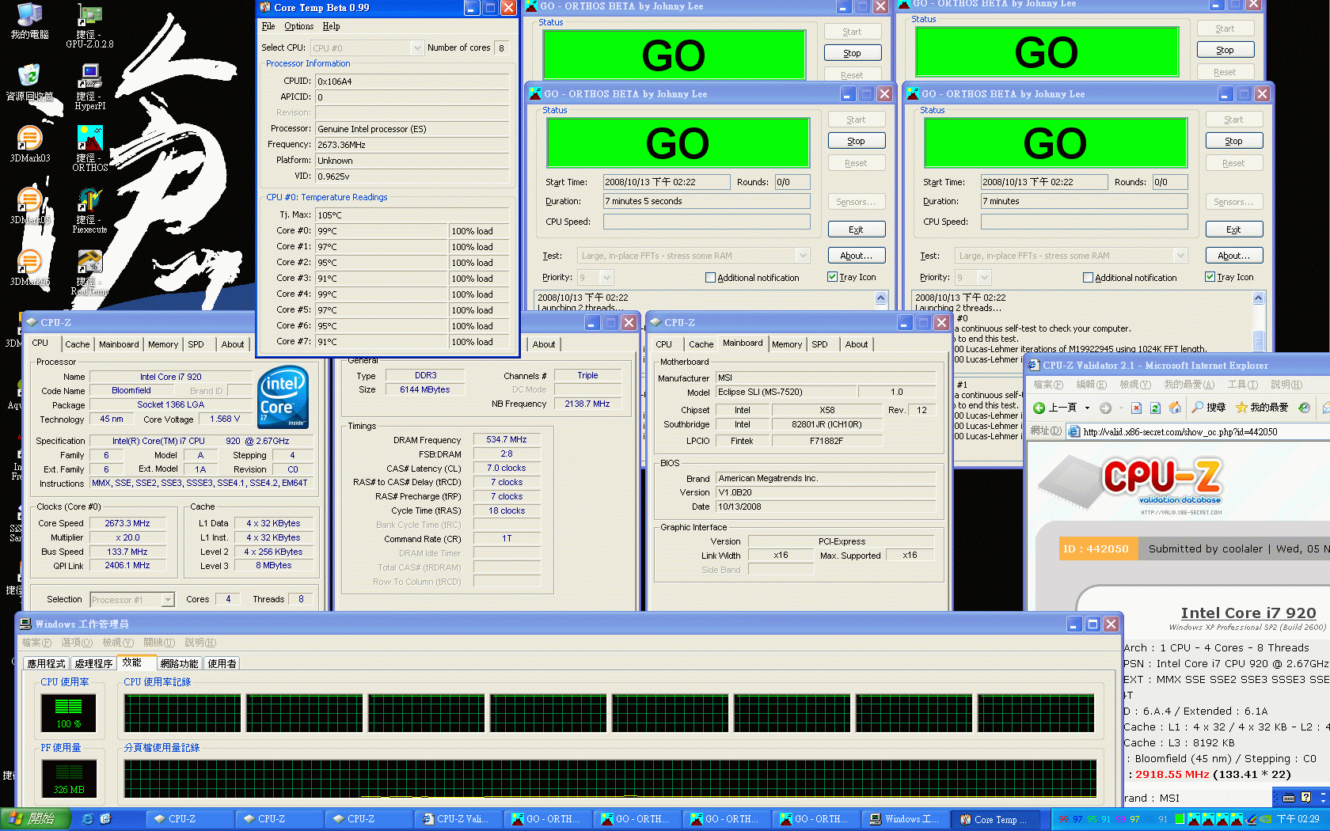Screen dimensions: 1330x831
Task: Click the Home icon in Internet Explorer toolbar
Action: 1175,408
